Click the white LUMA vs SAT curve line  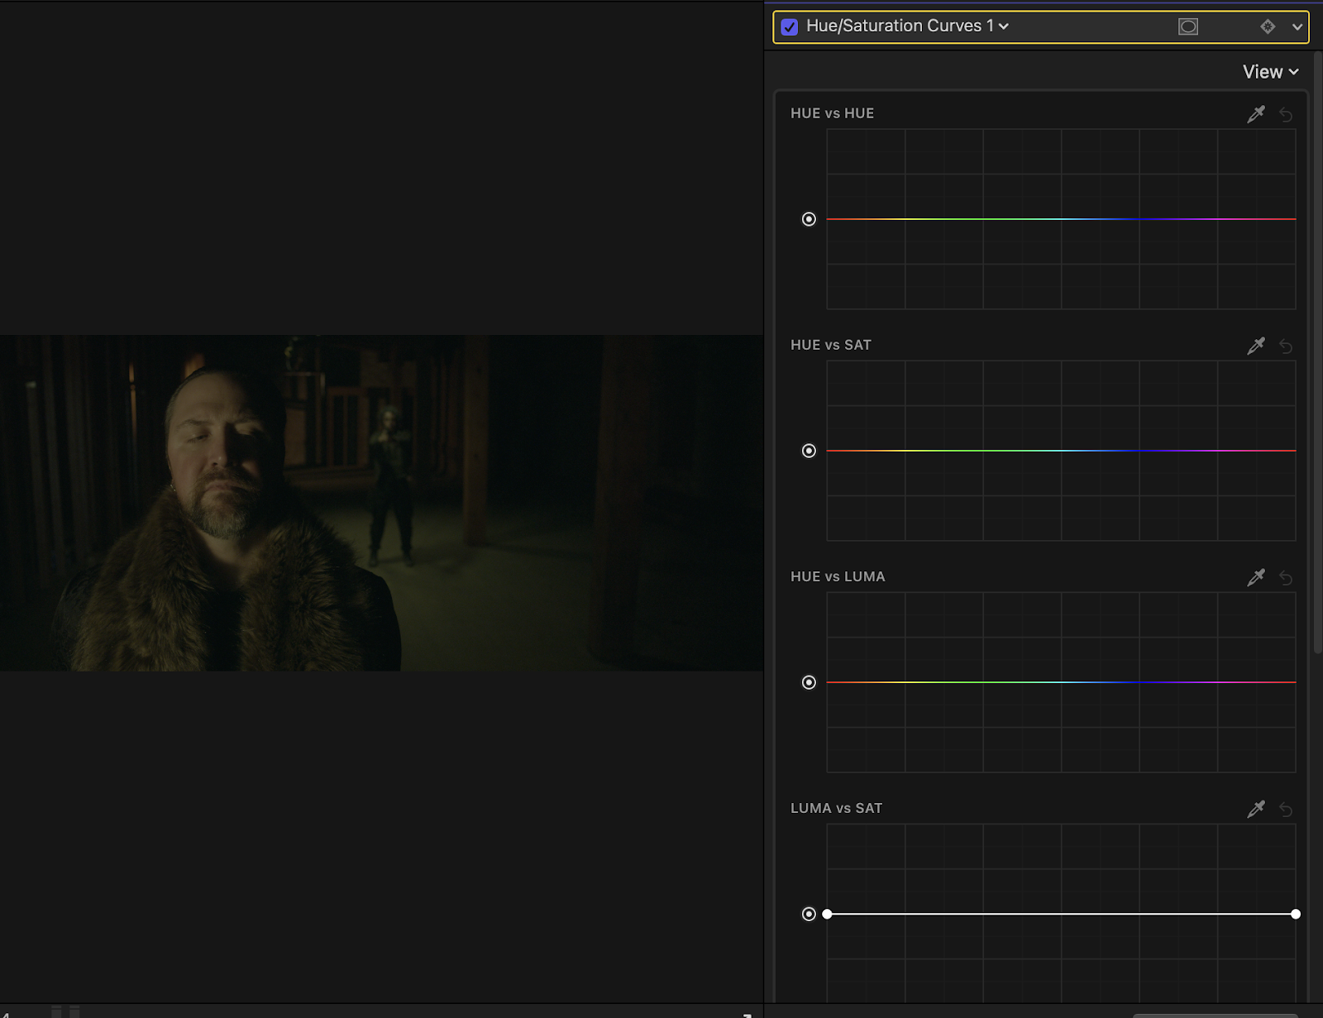click(x=1061, y=914)
